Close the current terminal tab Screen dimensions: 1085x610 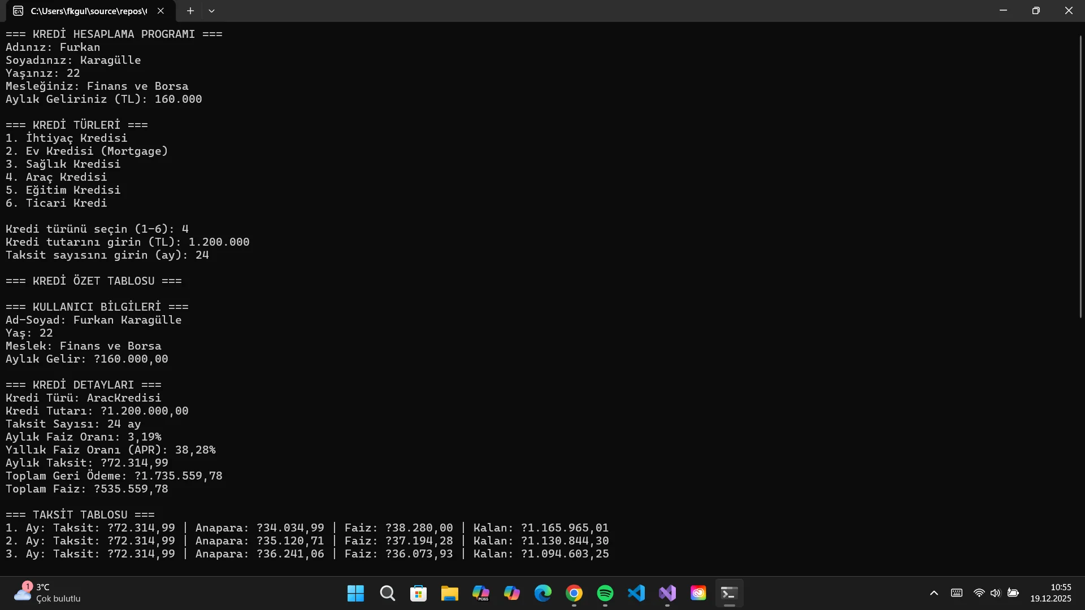pyautogui.click(x=160, y=11)
